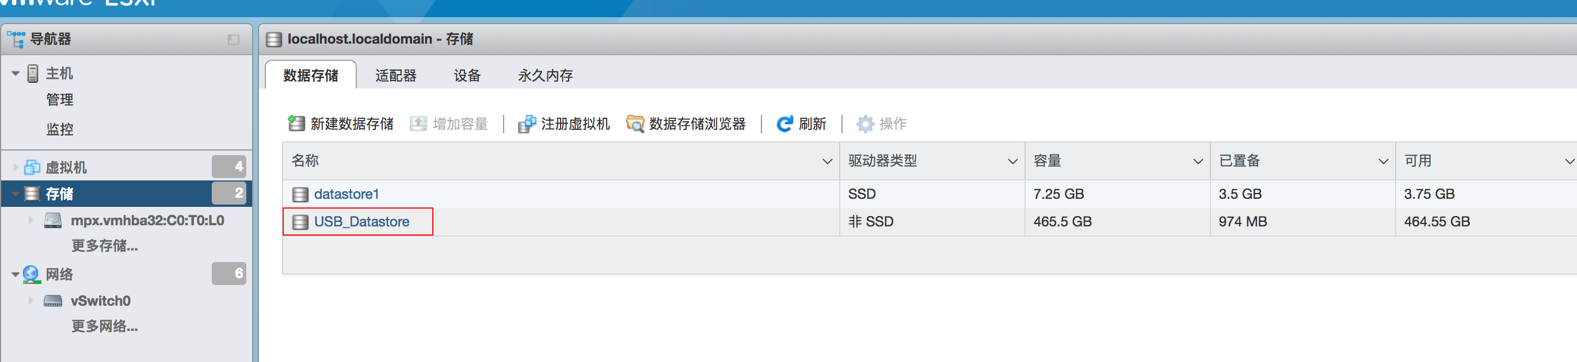Select Monitor (监控) in the navigator
1577x362 pixels.
point(60,129)
